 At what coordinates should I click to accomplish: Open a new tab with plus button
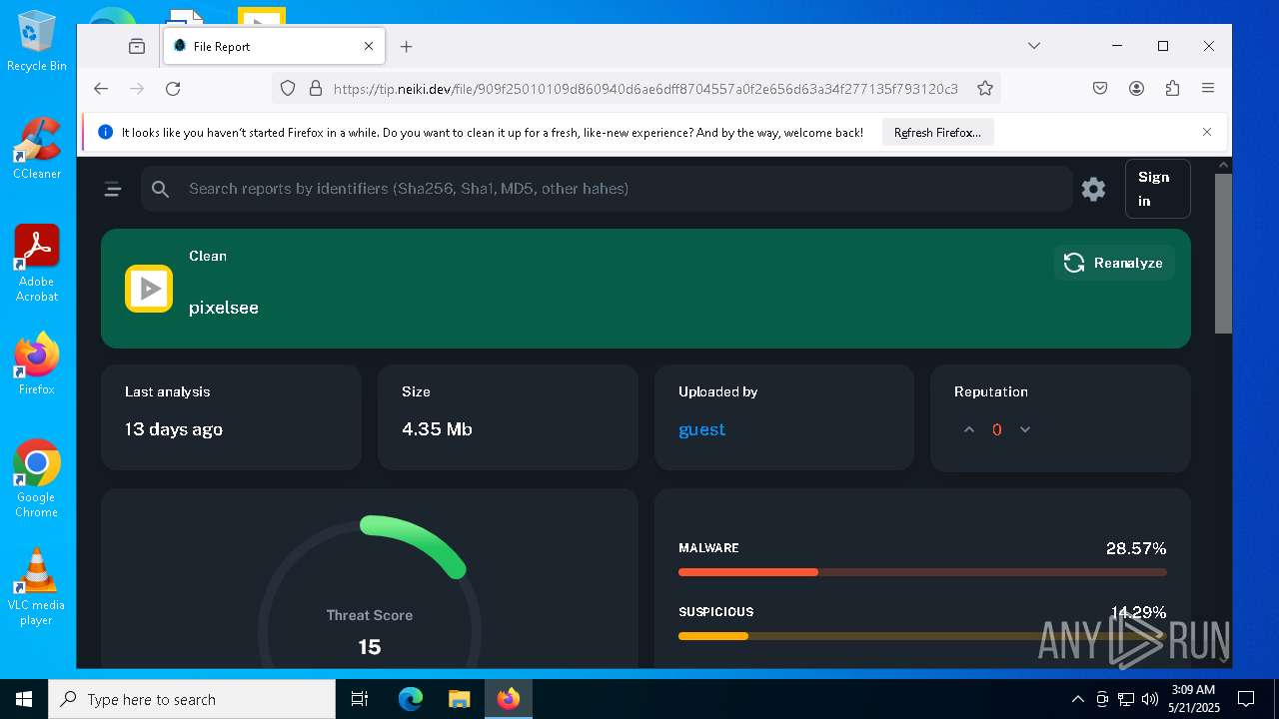(x=406, y=46)
